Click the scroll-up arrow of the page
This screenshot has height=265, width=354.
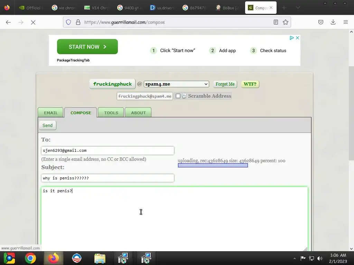(x=351, y=32)
